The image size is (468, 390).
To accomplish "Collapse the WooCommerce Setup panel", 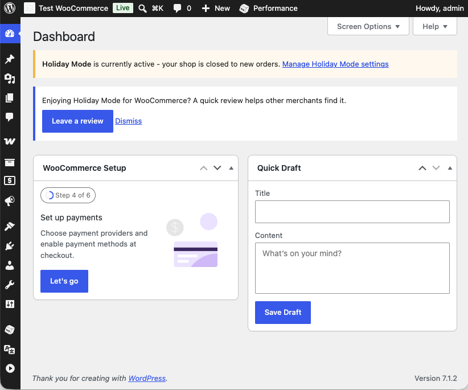I will pyautogui.click(x=231, y=168).
